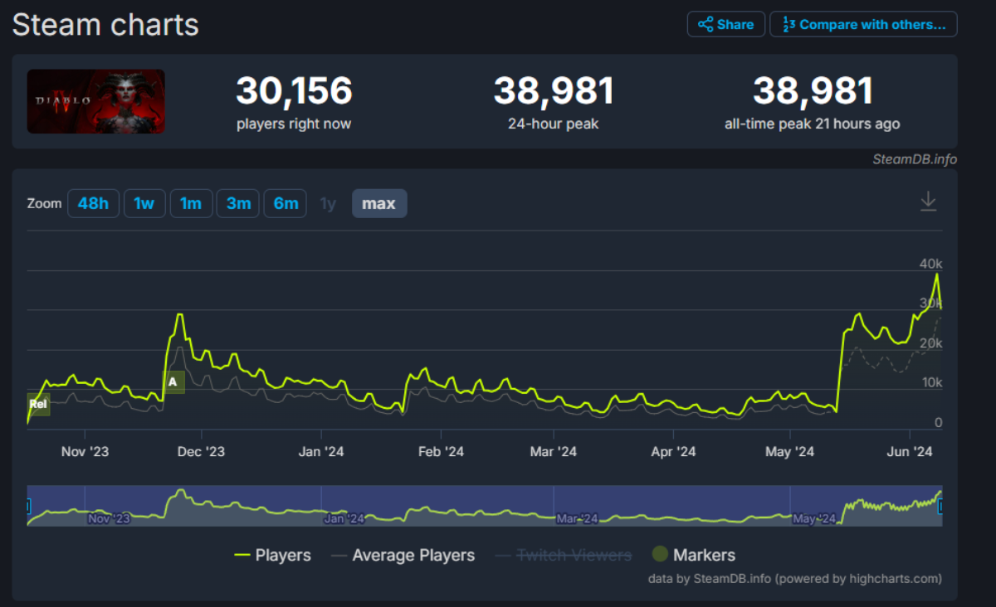The image size is (996, 607).
Task: Select the max zoom range
Action: pyautogui.click(x=379, y=203)
